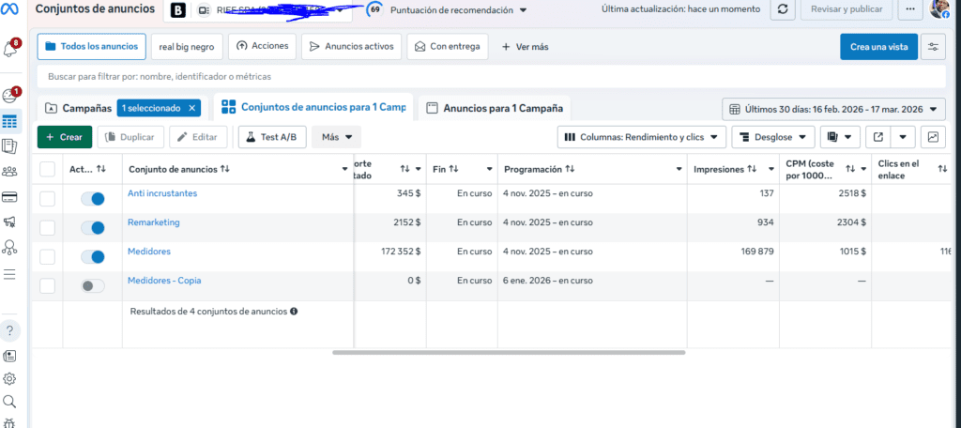Screen dimensions: 961x428
Task: Open the Conjunto de anuncios column menu arrow
Action: click(x=344, y=169)
